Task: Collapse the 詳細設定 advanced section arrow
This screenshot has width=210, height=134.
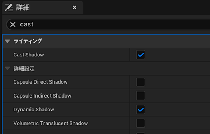Action: tap(8, 68)
